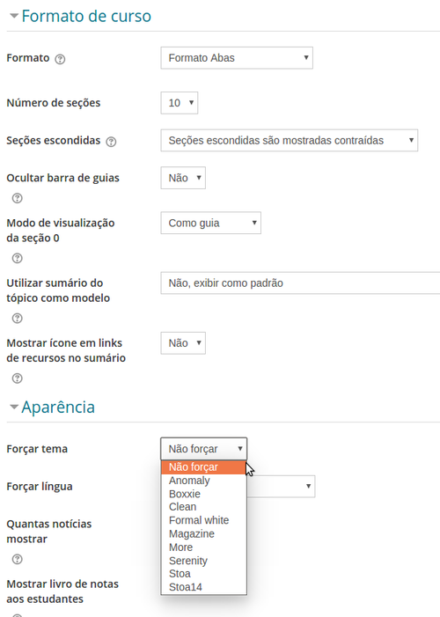Image resolution: width=440 pixels, height=617 pixels.
Task: Click help icon under Mostrar ícone em links
Action: coord(17,378)
